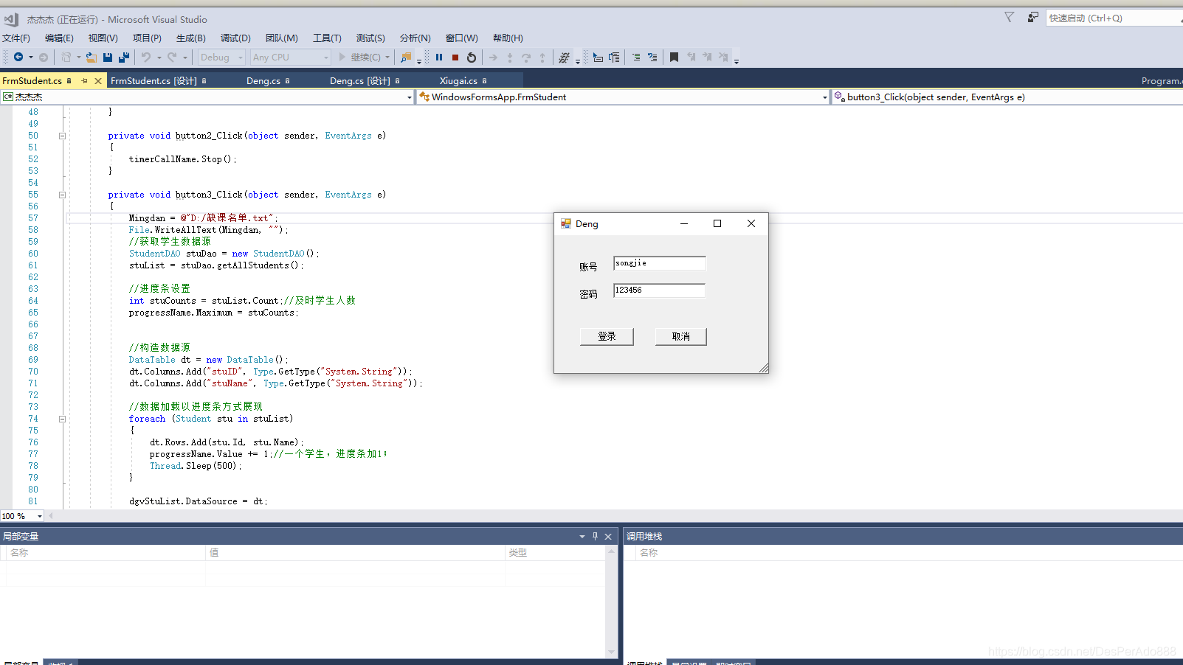Open the 调试(D) menu
Screen dimensions: 1183x665
235,38
